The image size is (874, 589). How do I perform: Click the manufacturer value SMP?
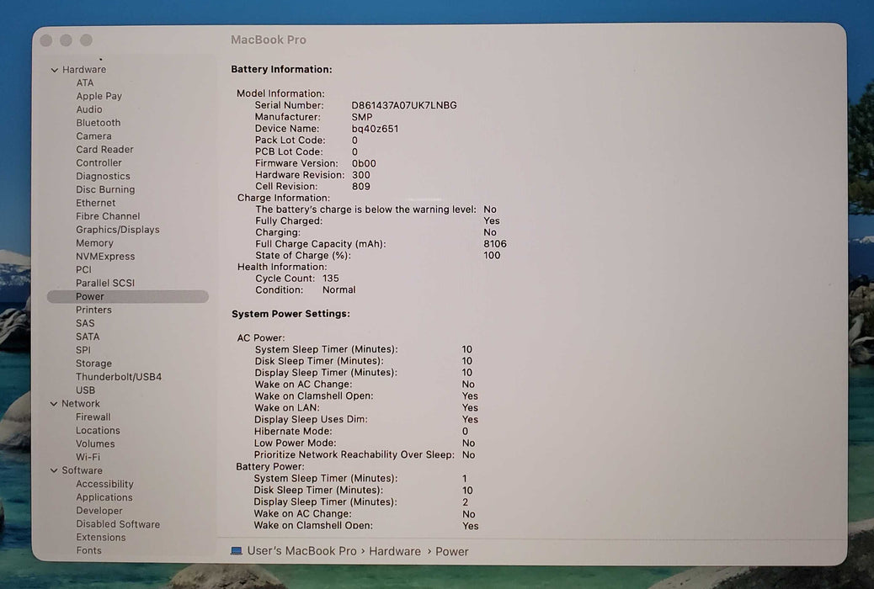click(362, 117)
